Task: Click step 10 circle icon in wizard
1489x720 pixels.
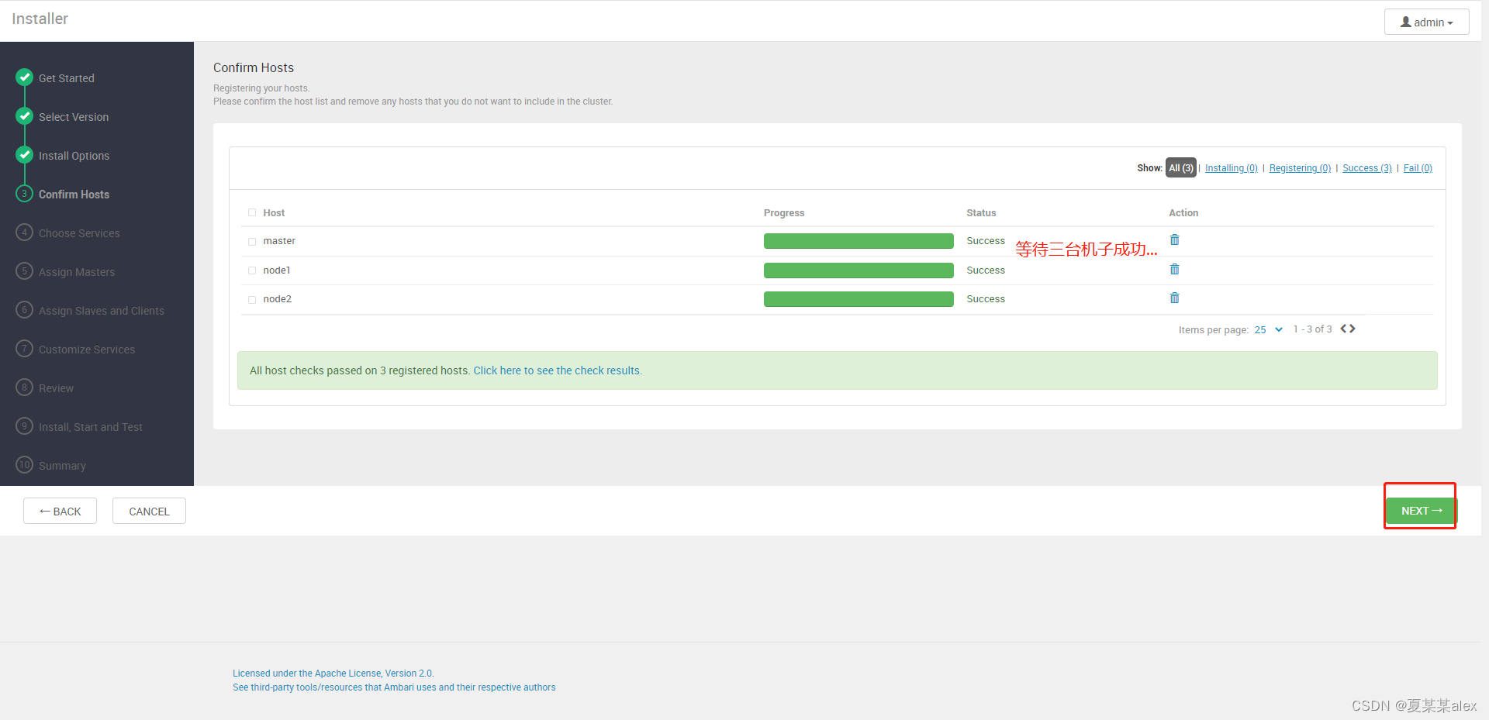Action: pyautogui.click(x=24, y=464)
